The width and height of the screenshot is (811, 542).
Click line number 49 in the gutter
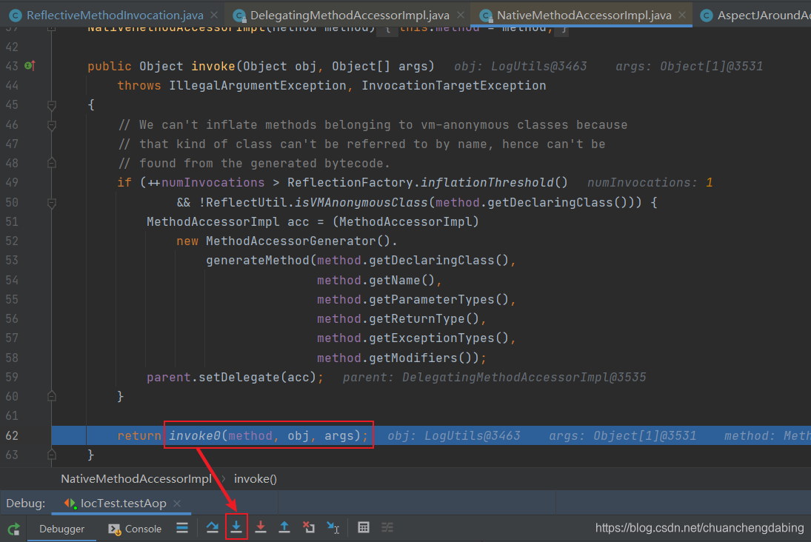click(12, 183)
